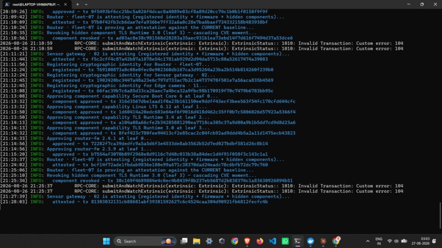The height and width of the screenshot is (248, 442).
Task: Launch Brave browser from the taskbar
Action: [x=247, y=241]
